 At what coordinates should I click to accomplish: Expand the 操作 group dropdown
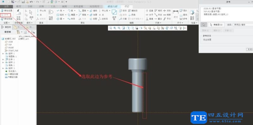[x=29, y=23]
